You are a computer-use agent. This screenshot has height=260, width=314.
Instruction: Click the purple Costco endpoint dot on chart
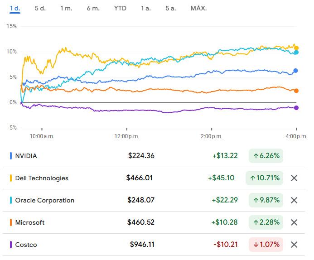pyautogui.click(x=296, y=108)
